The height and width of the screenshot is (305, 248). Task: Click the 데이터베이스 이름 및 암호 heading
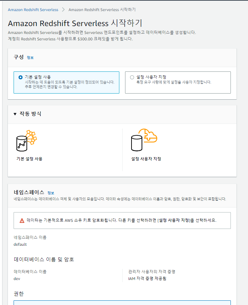[44, 259]
